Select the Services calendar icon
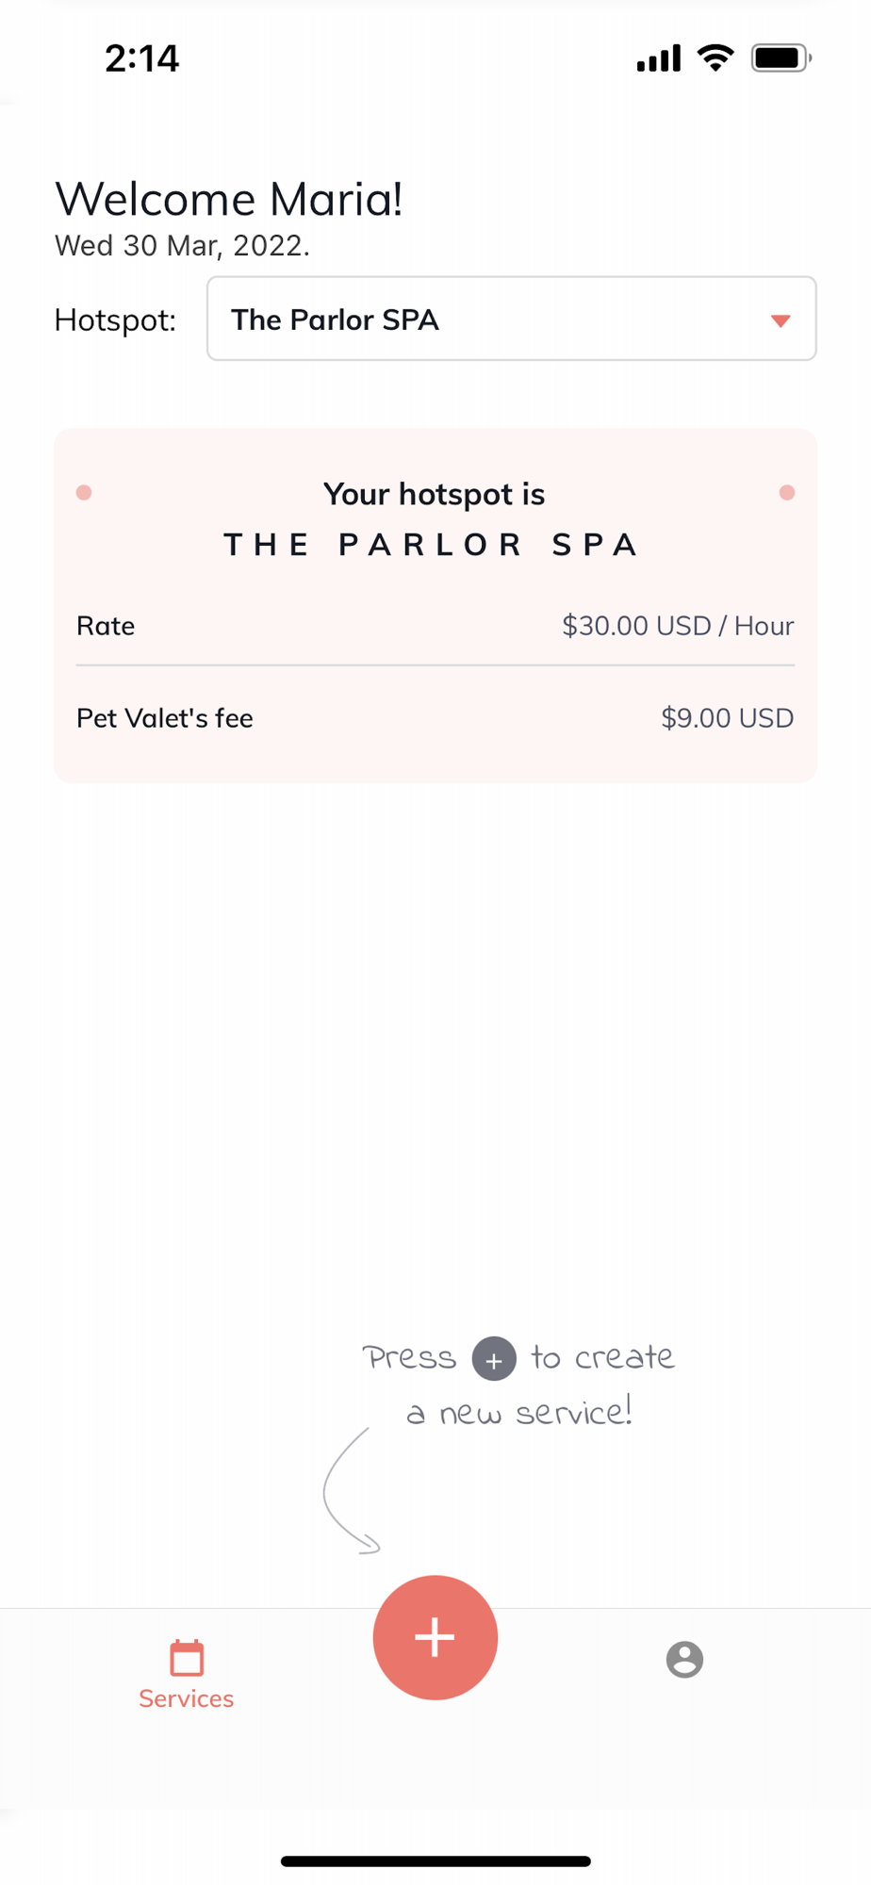The height and width of the screenshot is (1885, 871). 187,1658
